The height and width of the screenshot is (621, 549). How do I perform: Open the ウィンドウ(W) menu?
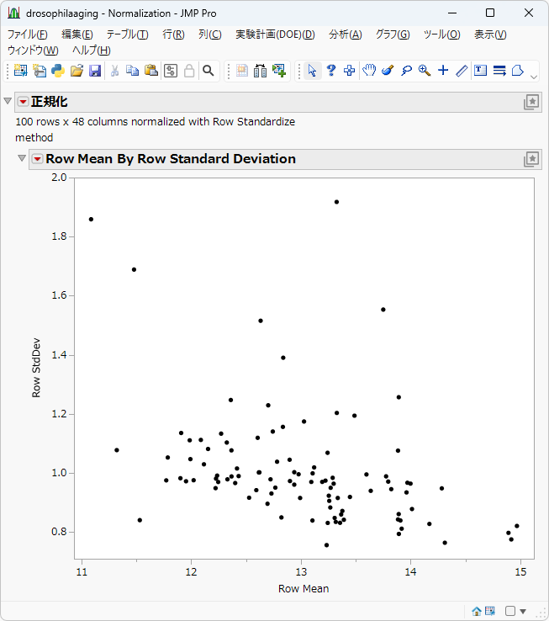pos(33,50)
